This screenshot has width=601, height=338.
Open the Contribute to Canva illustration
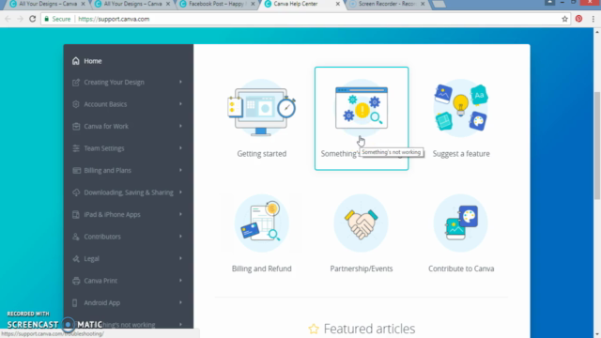(461, 223)
